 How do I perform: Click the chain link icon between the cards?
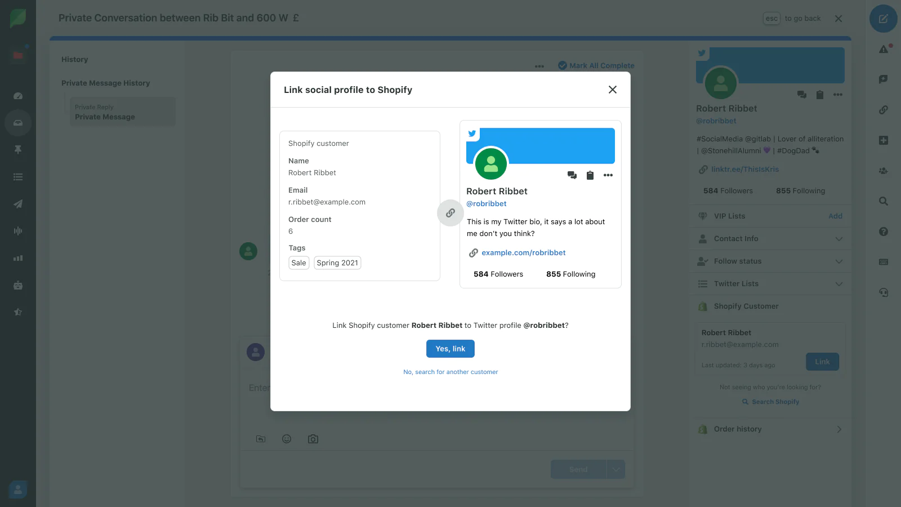[x=450, y=213]
